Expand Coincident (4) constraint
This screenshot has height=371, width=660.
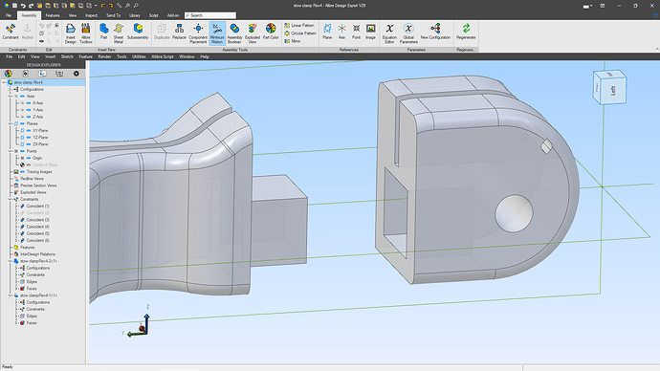tap(16, 227)
